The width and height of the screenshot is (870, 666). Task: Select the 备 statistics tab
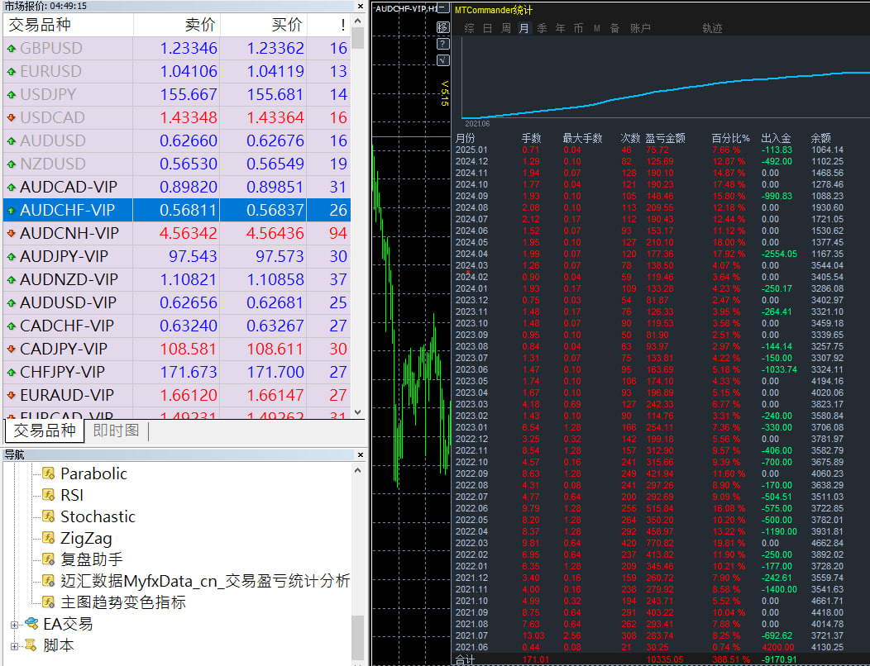point(614,28)
